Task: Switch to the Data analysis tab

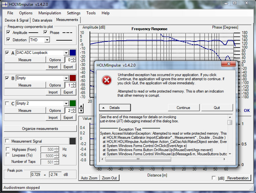Action: [x=42, y=21]
